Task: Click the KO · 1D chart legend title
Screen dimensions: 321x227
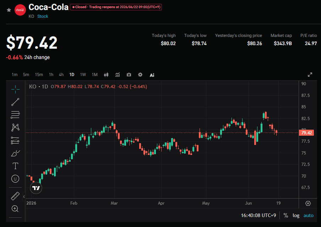Action: click(x=38, y=86)
